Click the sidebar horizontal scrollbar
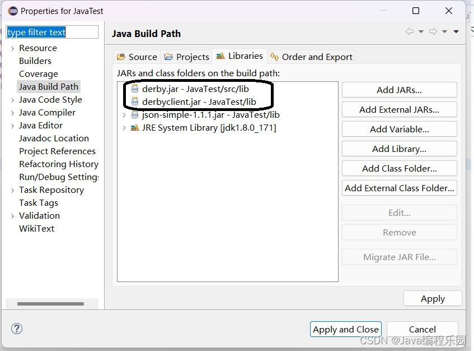Screen dimensions: 474x351 click(50, 304)
